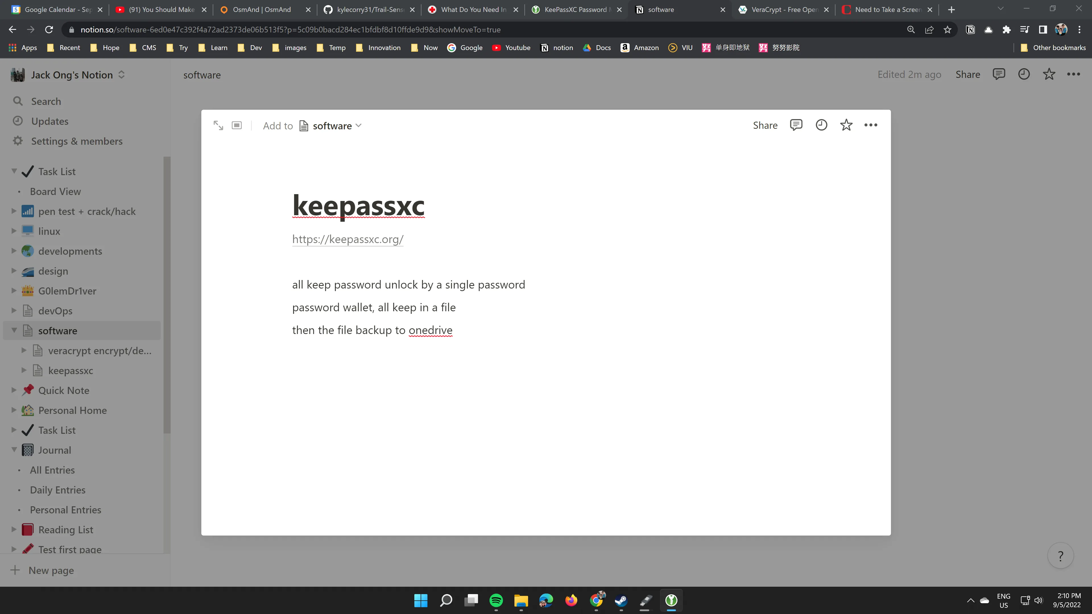Collapse the Journal page toggle
The image size is (1092, 614).
pyautogui.click(x=14, y=450)
